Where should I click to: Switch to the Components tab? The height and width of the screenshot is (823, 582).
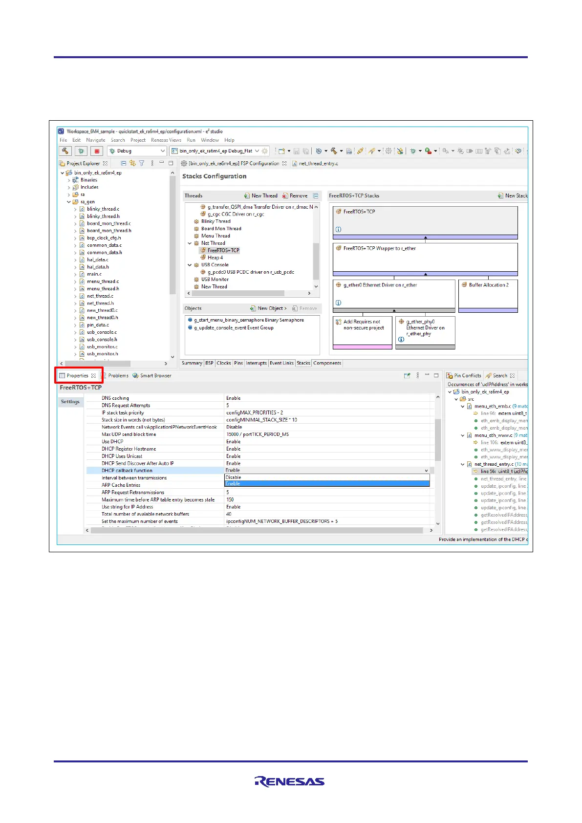click(x=327, y=363)
